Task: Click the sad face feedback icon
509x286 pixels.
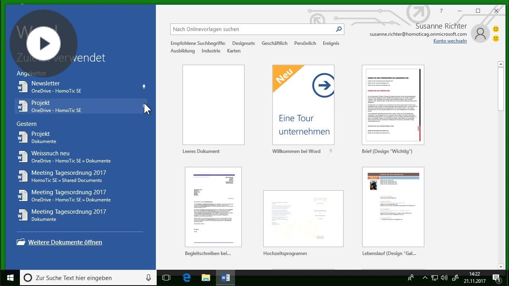Action: tap(495, 38)
